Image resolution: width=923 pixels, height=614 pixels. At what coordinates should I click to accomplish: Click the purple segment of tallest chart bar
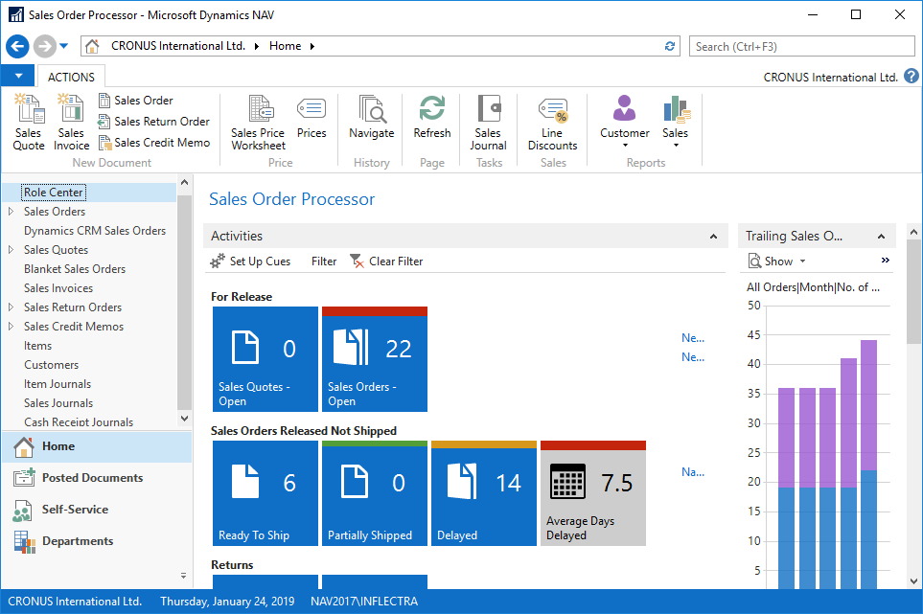click(x=868, y=404)
